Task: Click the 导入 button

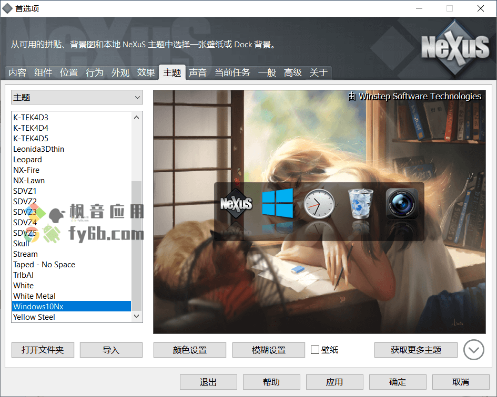Action: coord(111,350)
